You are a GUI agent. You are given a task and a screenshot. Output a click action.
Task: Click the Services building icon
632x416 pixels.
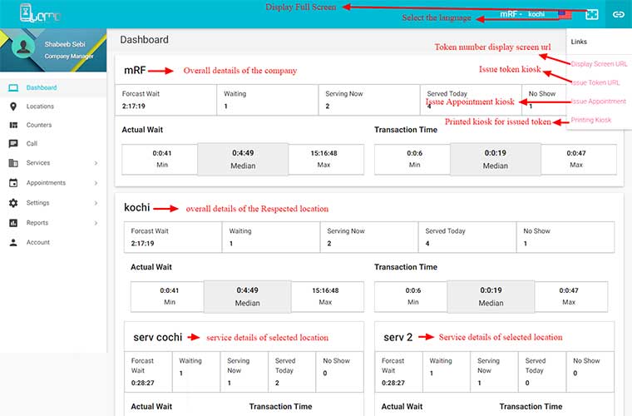pyautogui.click(x=13, y=163)
